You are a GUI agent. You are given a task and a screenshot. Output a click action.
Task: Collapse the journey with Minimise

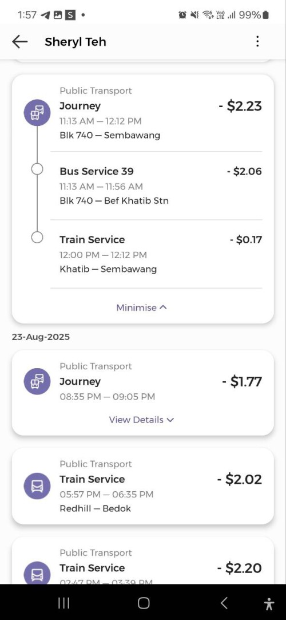click(141, 307)
